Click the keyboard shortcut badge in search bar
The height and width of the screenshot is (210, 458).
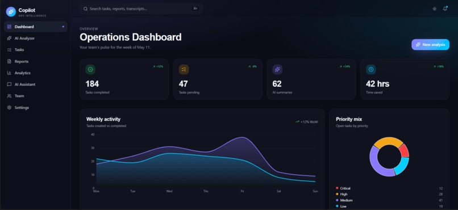point(195,9)
